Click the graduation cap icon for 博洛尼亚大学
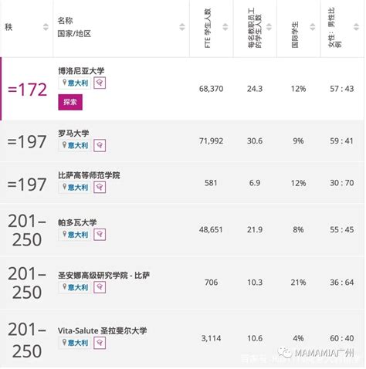 click(100, 83)
